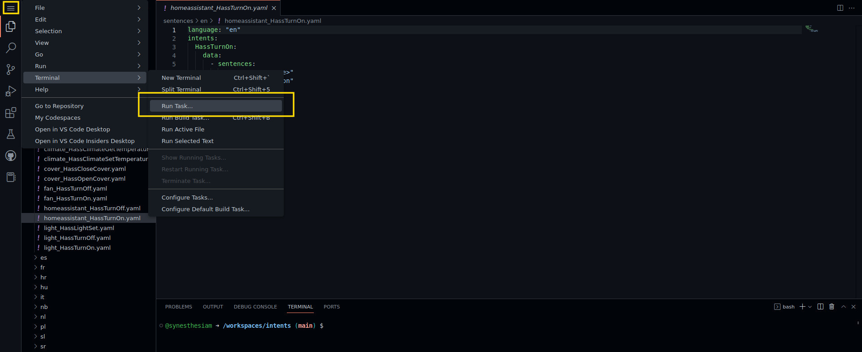862x352 pixels.
Task: Split the terminal panel
Action: [820, 307]
